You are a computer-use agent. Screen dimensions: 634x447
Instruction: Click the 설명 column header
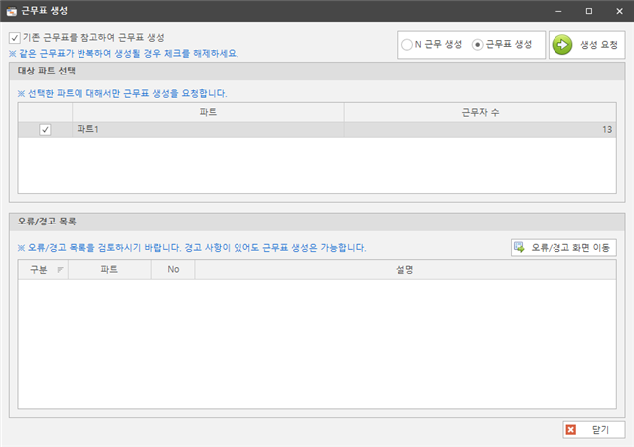point(403,269)
